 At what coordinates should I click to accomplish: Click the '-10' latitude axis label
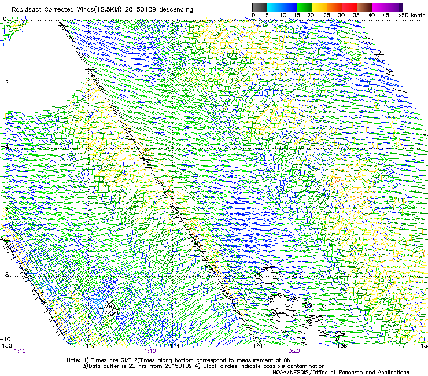pyautogui.click(x=5, y=339)
